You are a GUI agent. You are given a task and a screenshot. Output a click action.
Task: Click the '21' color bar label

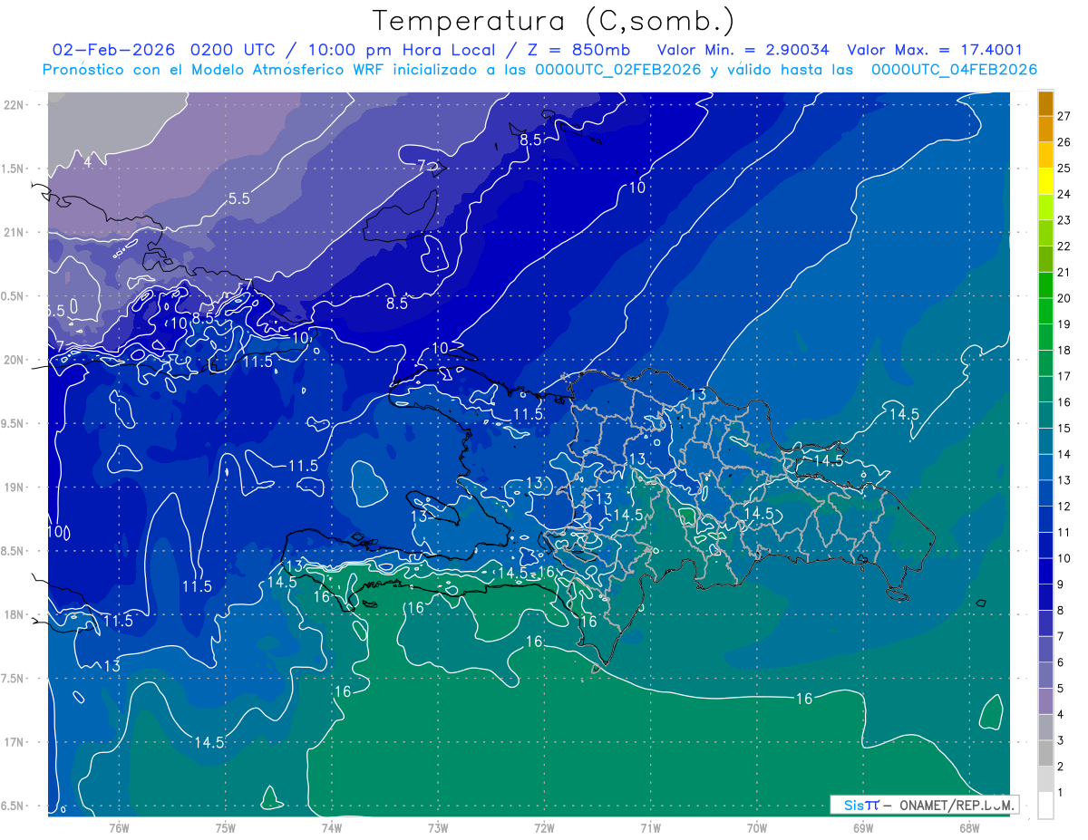tap(1064, 272)
